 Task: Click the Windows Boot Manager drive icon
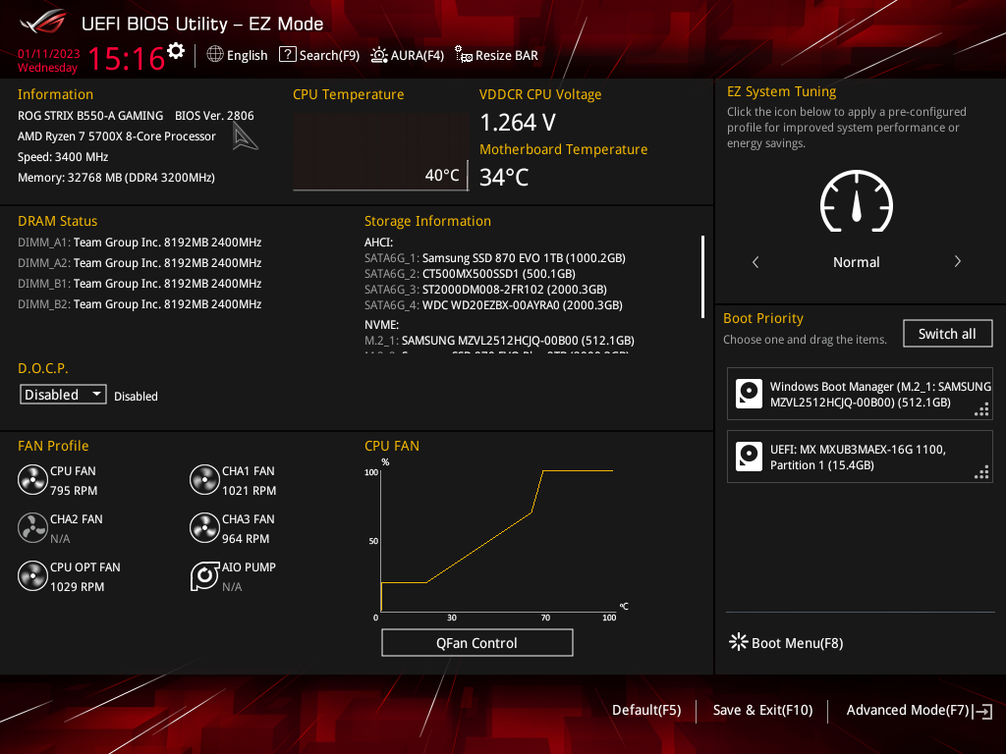pyautogui.click(x=749, y=393)
